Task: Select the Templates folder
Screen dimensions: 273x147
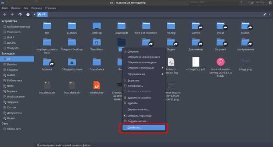Action: 96,44
